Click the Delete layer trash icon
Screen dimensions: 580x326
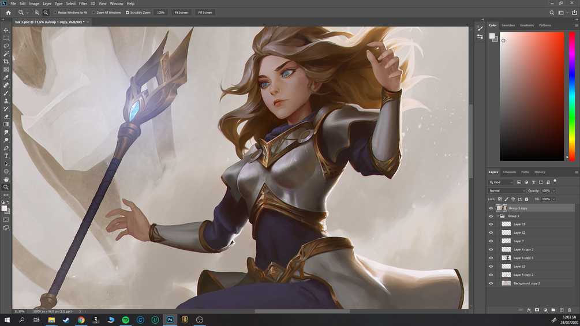(569, 310)
